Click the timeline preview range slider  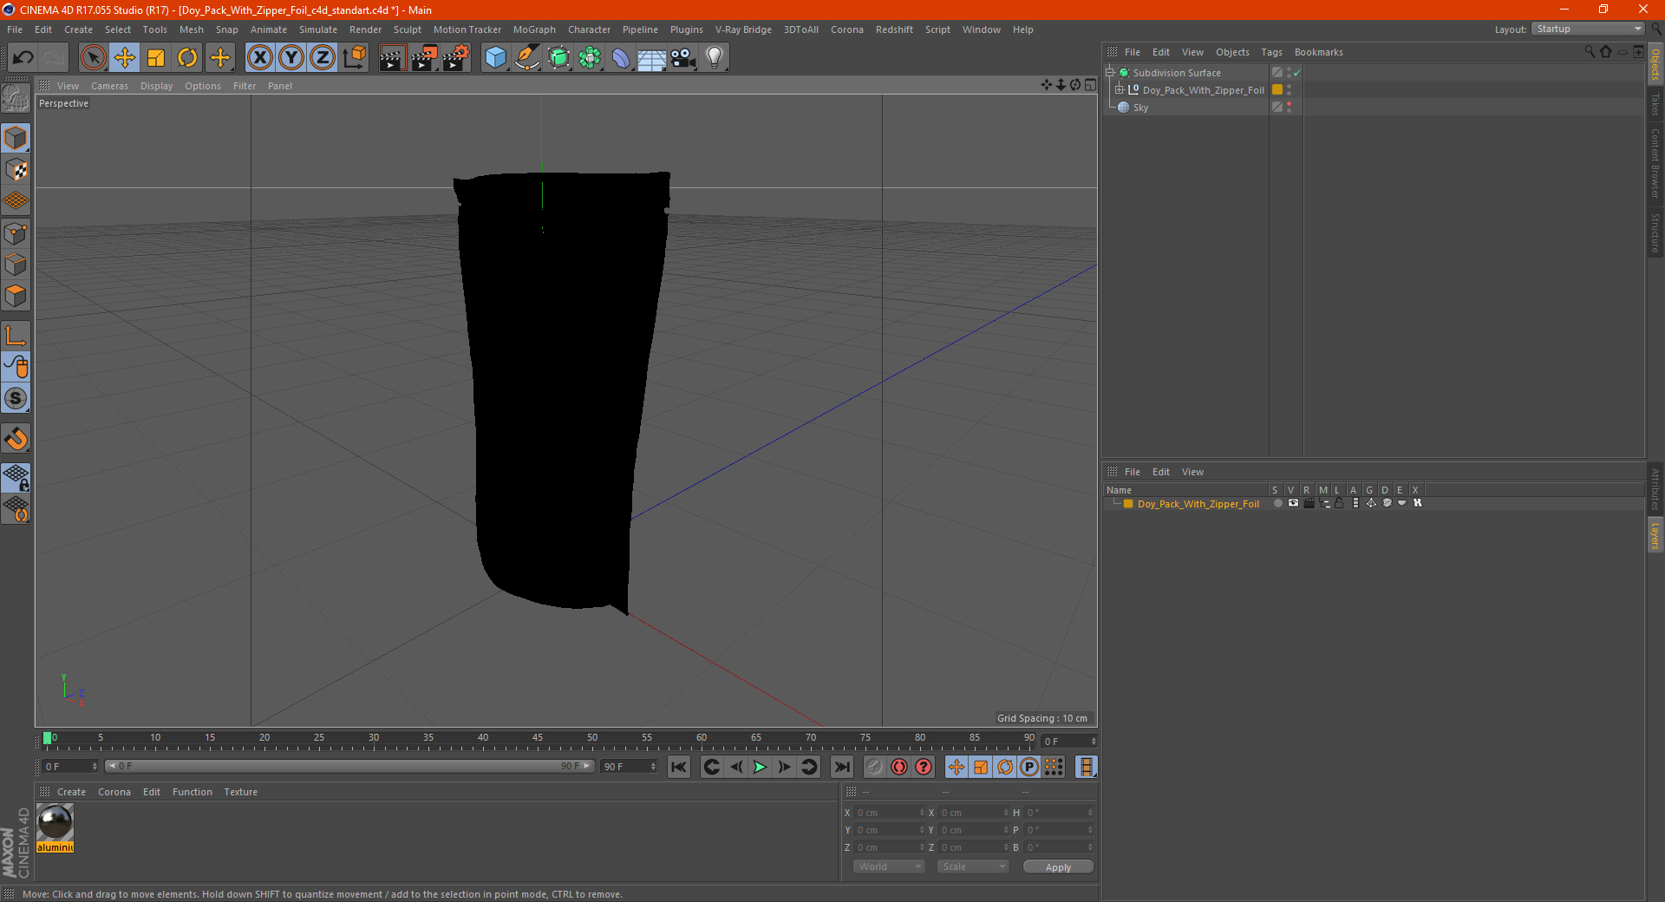click(349, 766)
